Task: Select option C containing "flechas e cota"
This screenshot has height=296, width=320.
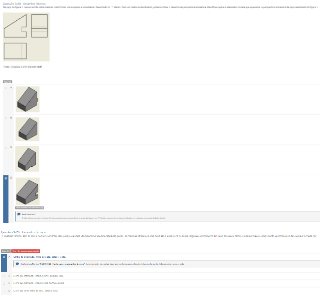Action: tap(4, 283)
